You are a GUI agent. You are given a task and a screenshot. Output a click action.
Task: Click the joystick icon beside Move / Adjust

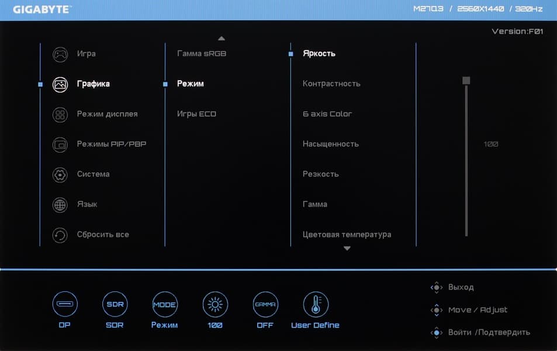(x=437, y=310)
